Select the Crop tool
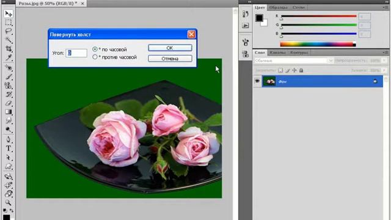 coord(8,49)
